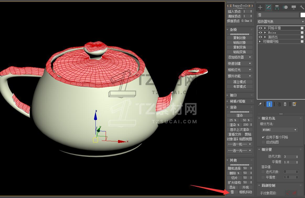305x198 pixels.
Task: Expand the Noise modifier arrow
Action: pyautogui.click(x=265, y=33)
